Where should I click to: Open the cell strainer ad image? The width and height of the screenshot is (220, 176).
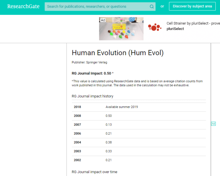(121, 29)
